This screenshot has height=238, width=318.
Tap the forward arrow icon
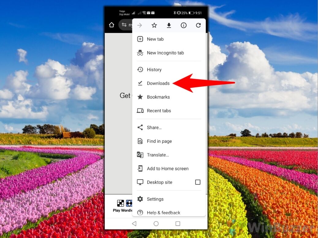coord(140,25)
